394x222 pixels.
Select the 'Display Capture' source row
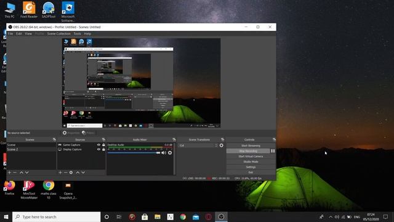click(81, 149)
